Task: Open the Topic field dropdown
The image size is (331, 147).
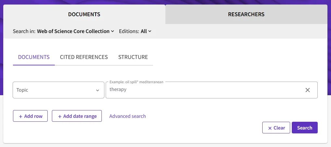Action: click(x=58, y=90)
